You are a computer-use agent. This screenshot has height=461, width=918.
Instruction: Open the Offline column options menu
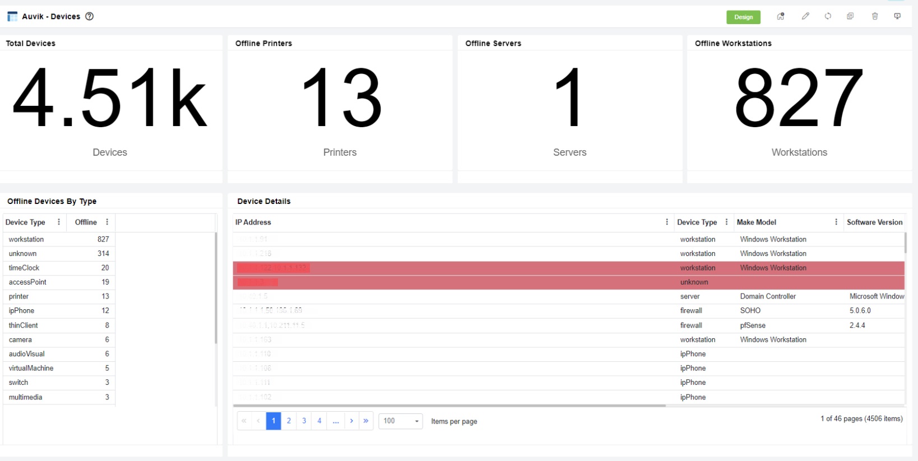(107, 222)
